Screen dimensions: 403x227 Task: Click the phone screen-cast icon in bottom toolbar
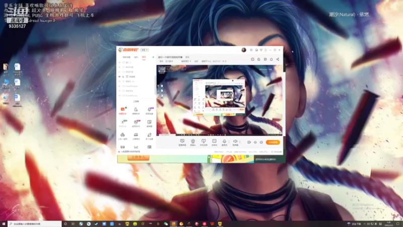[204, 141]
